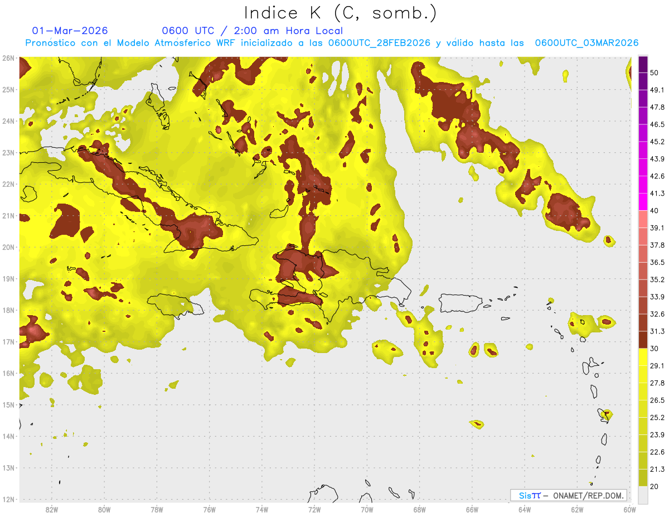
Task: Click the latitude label "13N"
Action: coord(8,468)
